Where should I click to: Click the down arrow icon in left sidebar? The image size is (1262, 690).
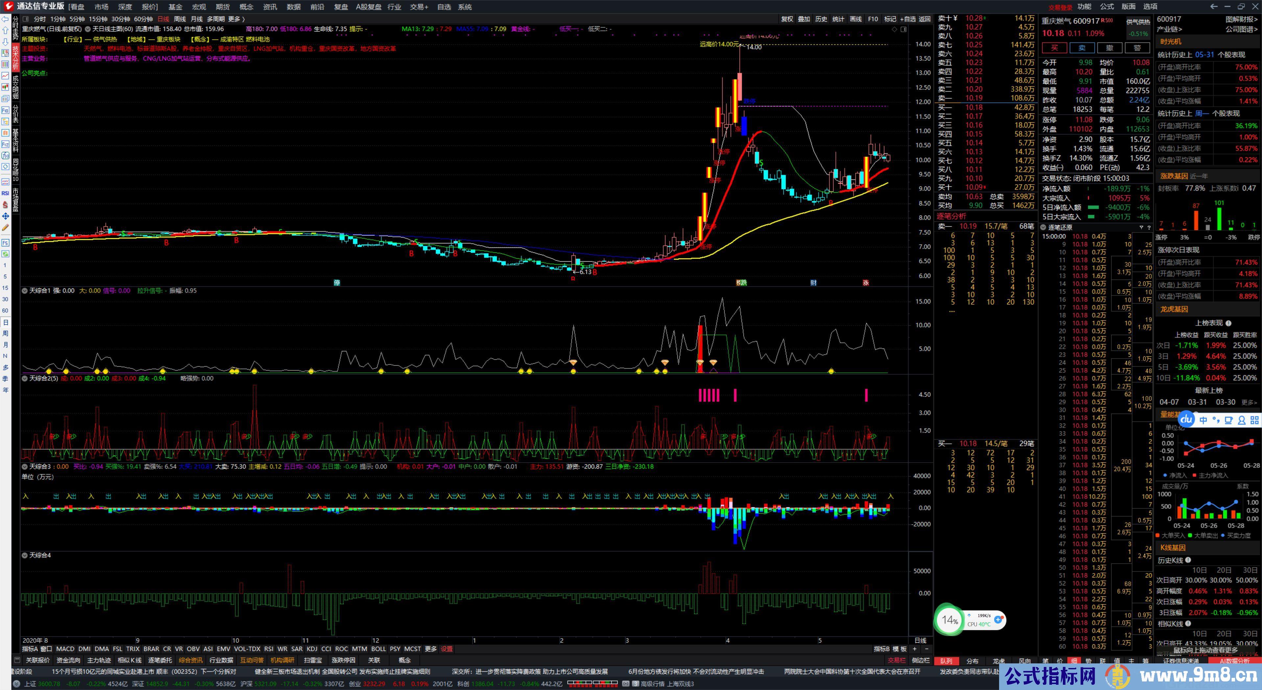5,42
